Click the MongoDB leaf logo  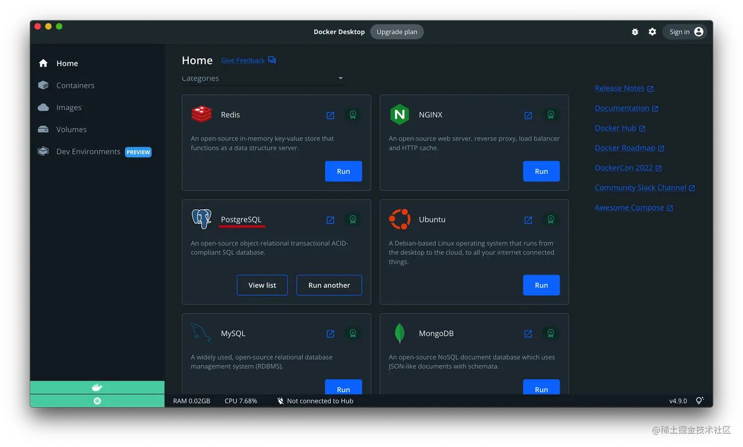(400, 333)
